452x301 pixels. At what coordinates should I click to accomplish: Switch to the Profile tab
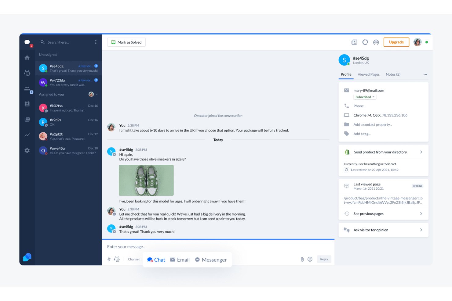click(346, 74)
